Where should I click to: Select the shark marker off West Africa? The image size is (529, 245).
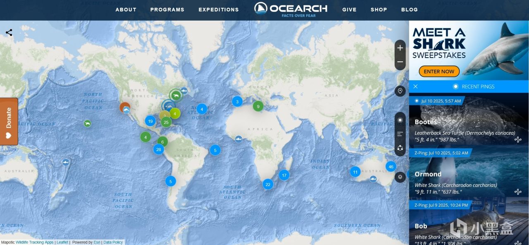click(238, 139)
